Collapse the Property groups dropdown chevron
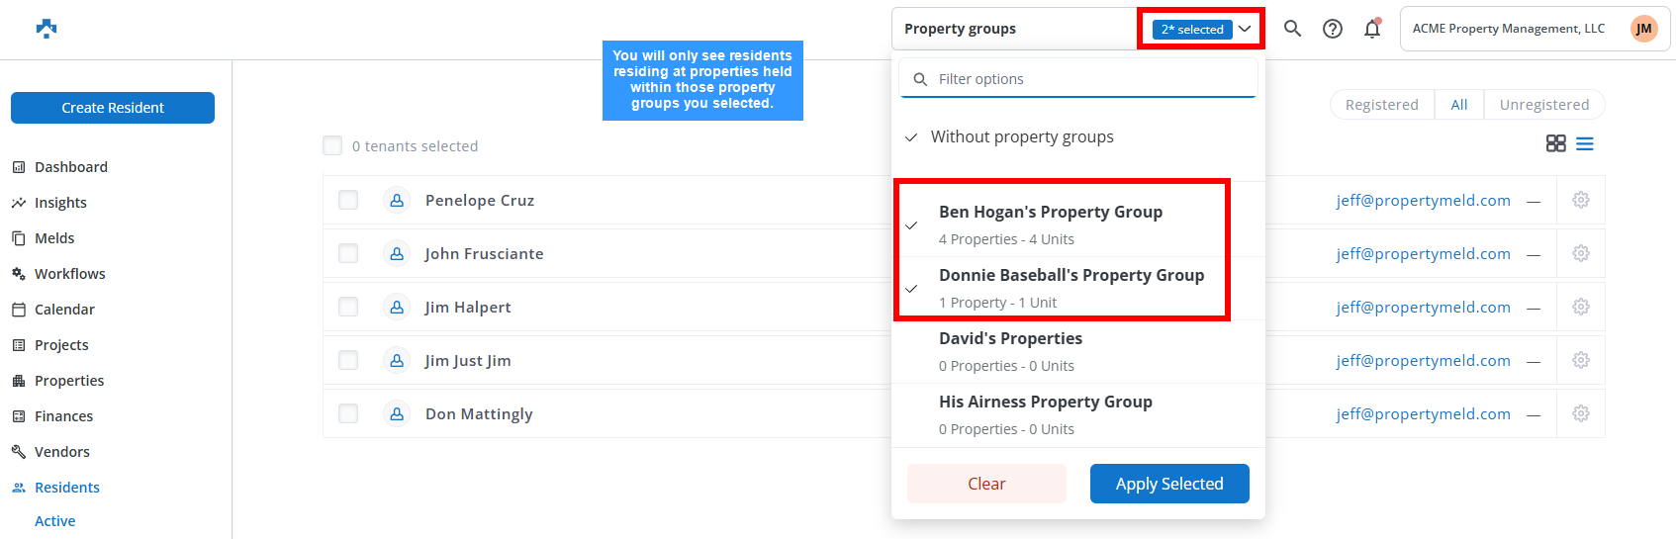1676x539 pixels. tap(1246, 29)
